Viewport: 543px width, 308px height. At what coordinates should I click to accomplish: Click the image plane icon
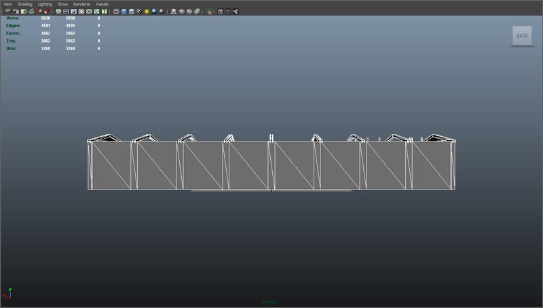point(31,12)
